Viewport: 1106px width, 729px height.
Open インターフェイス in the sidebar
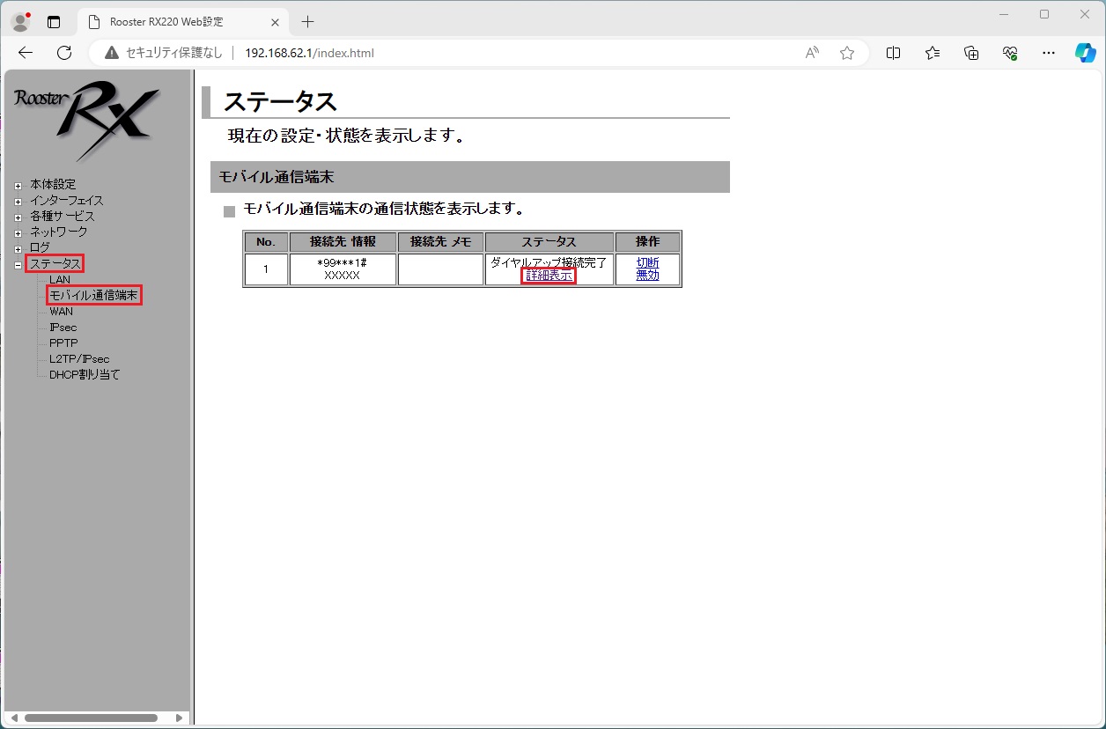(67, 200)
